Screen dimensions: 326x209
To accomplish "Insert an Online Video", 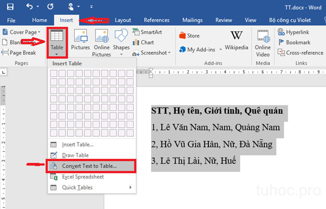I will [x=263, y=43].
